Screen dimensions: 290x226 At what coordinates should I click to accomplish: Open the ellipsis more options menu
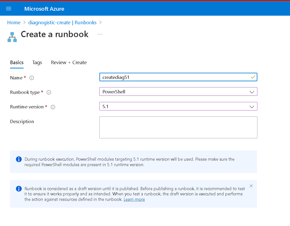pyautogui.click(x=100, y=34)
